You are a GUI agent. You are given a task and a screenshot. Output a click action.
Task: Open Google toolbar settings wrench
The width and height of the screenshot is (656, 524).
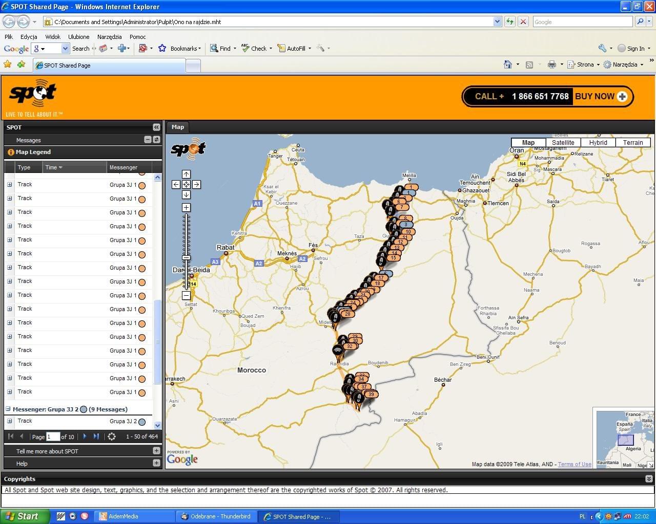(602, 48)
